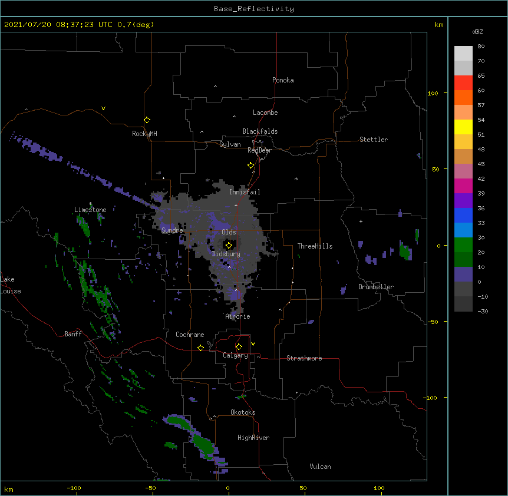This screenshot has height=496, width=508.
Task: Click the -50 tick on the horizontal axis
Action: pyautogui.click(x=150, y=488)
